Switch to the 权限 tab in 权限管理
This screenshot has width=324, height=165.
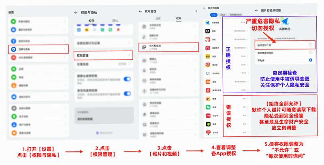click(179, 19)
